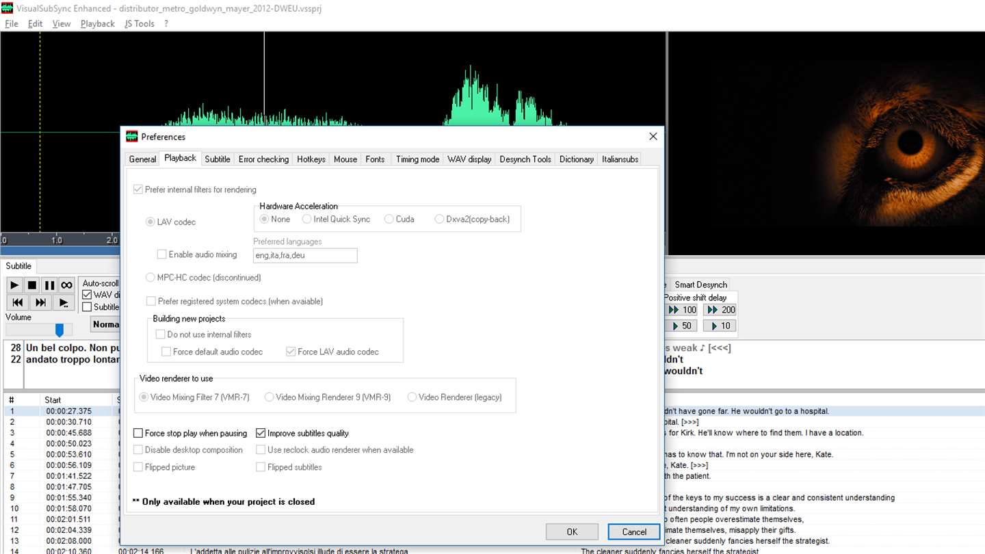The image size is (985, 554).
Task: Toggle Use reclock audio renderer checkbox
Action: pos(261,450)
